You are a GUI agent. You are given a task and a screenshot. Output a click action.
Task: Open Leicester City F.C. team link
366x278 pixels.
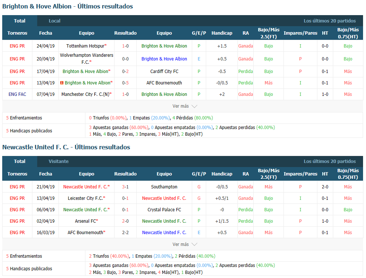(85, 198)
